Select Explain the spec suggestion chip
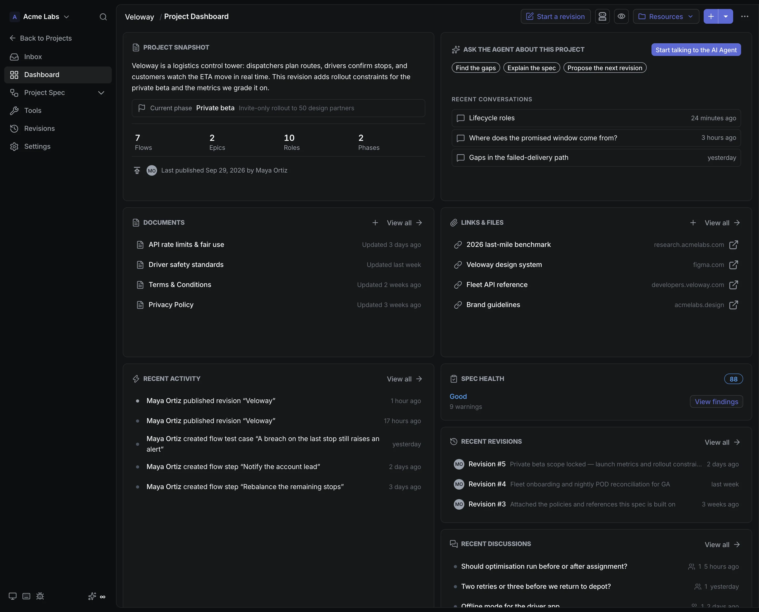The height and width of the screenshot is (612, 759). (x=532, y=68)
